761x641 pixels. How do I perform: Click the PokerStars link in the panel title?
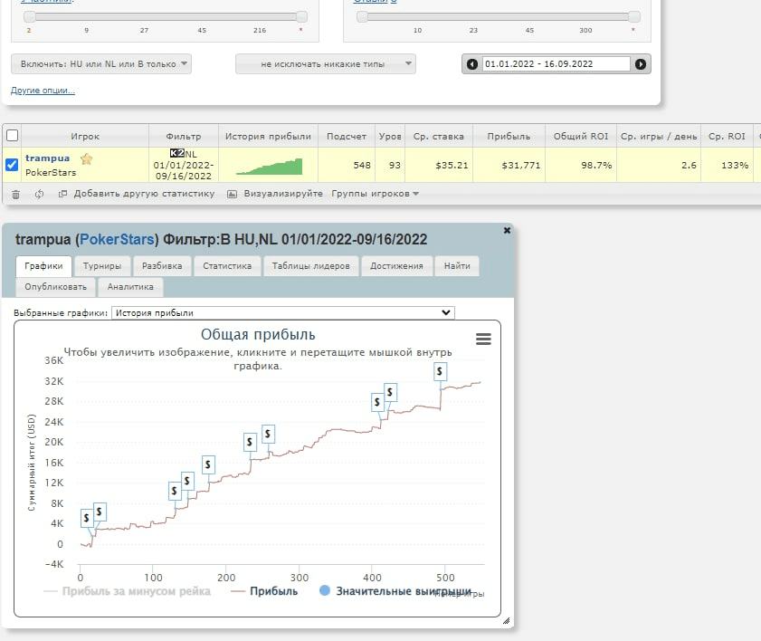coord(117,239)
